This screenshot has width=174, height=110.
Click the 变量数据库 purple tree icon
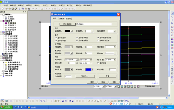(6, 23)
